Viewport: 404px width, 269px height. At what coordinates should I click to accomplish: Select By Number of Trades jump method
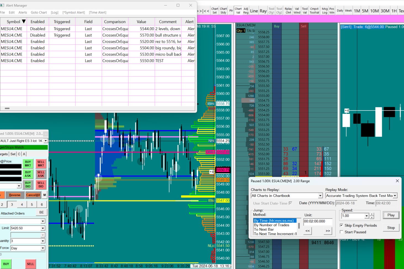click(x=272, y=225)
